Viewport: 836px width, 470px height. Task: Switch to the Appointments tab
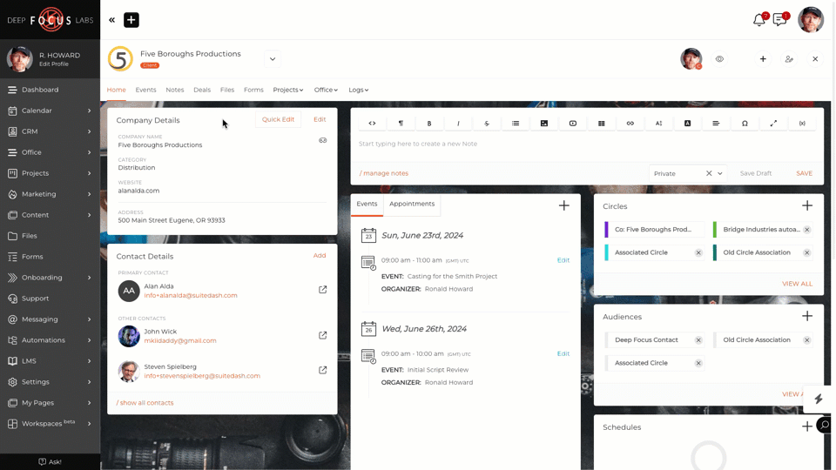412,204
